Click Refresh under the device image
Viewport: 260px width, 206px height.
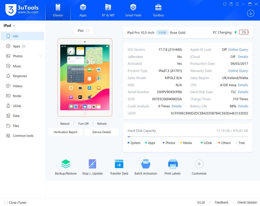102,124
